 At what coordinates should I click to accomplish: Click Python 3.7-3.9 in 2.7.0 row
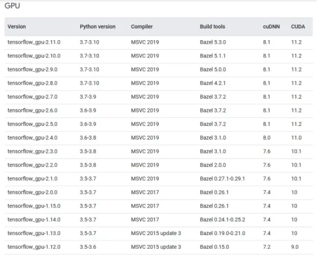(88, 97)
